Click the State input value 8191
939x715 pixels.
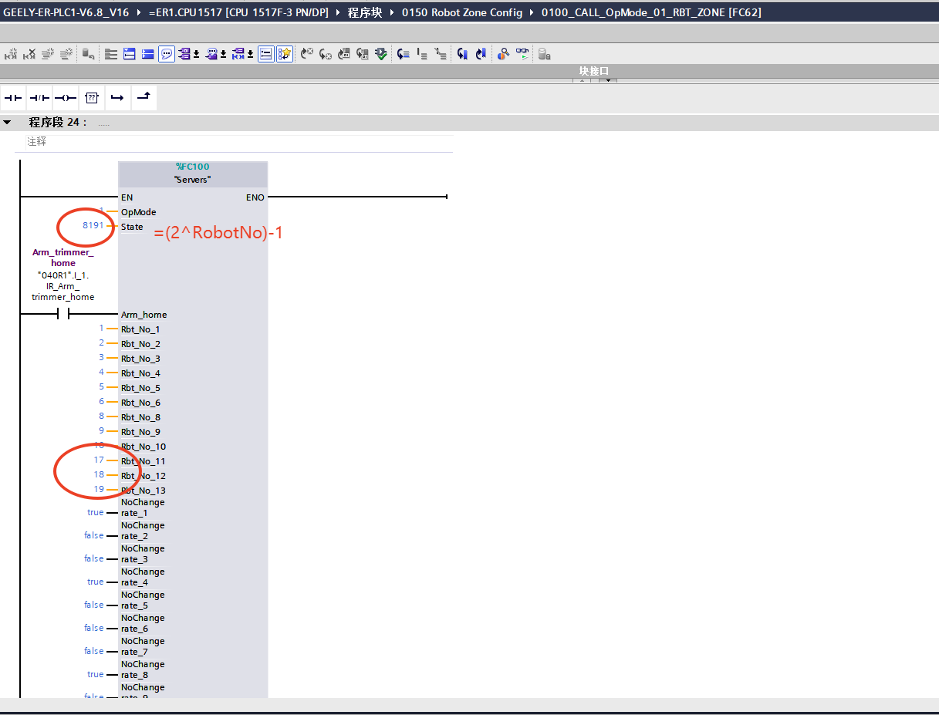(93, 226)
